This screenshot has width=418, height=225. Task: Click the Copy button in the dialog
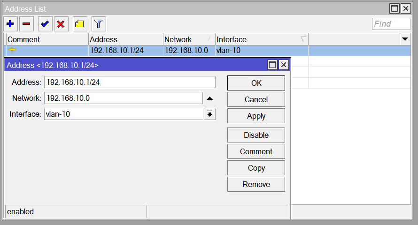coord(256,168)
